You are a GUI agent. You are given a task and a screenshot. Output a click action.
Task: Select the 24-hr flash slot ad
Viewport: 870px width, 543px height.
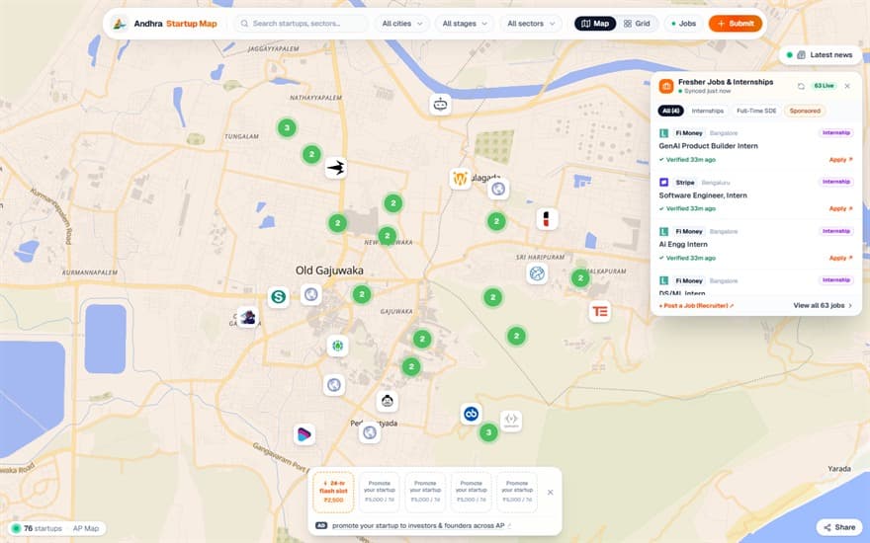point(333,492)
